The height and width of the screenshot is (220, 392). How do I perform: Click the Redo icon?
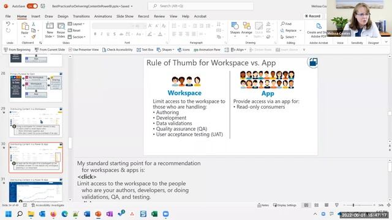click(x=8, y=31)
